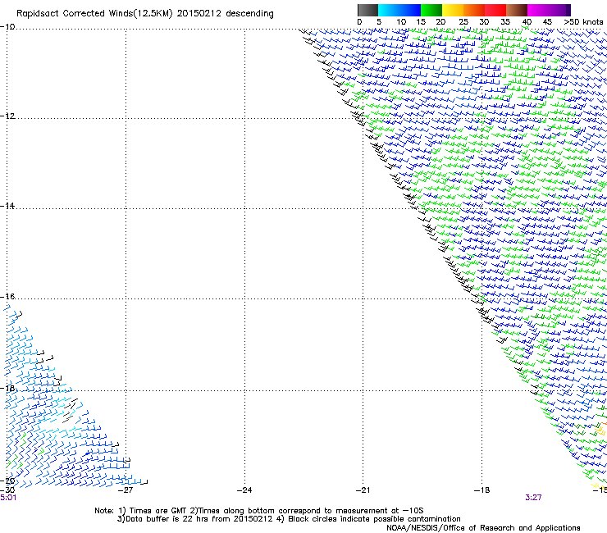
Task: Click the green 15-20 knots color swatch
Action: pos(431,10)
